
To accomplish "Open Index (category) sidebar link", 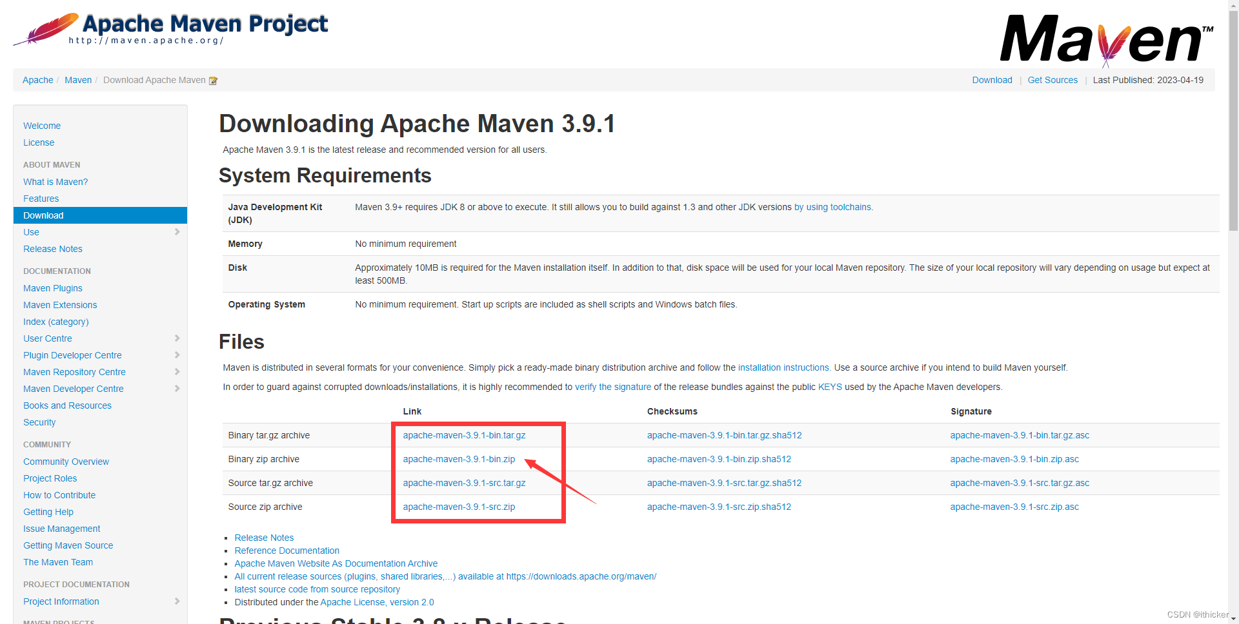I will 56,322.
